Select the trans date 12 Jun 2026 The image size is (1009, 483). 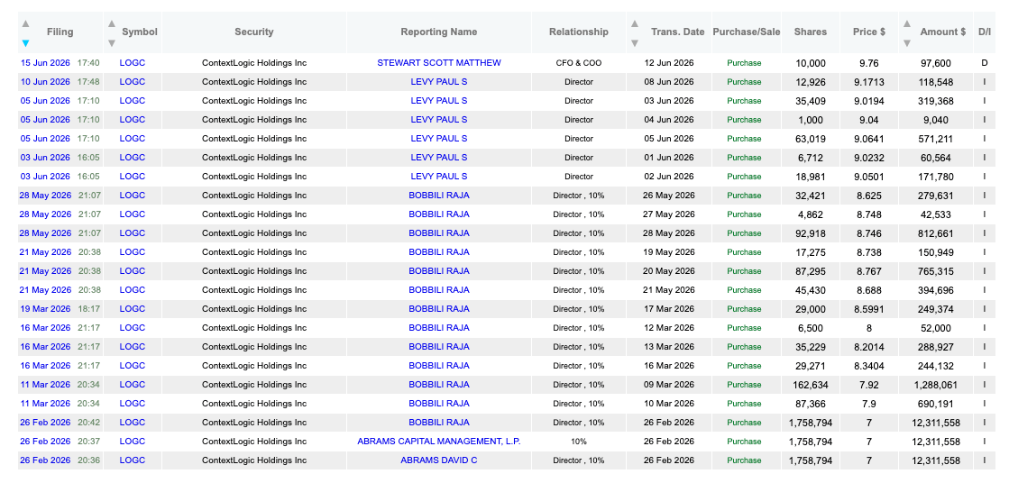[669, 63]
